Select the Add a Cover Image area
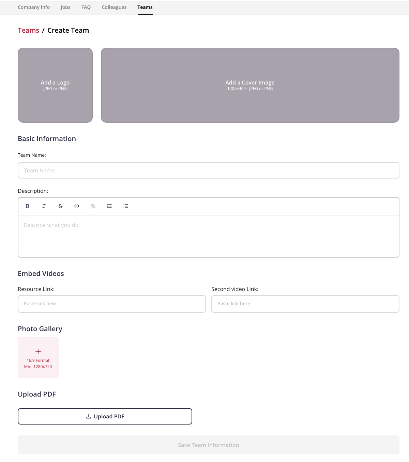409x462 pixels. 250,85
